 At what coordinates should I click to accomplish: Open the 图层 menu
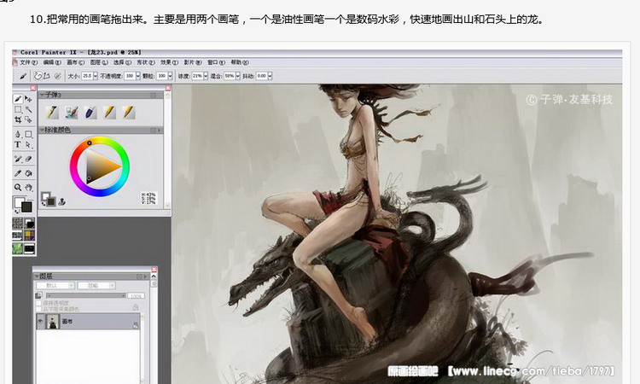pos(99,62)
